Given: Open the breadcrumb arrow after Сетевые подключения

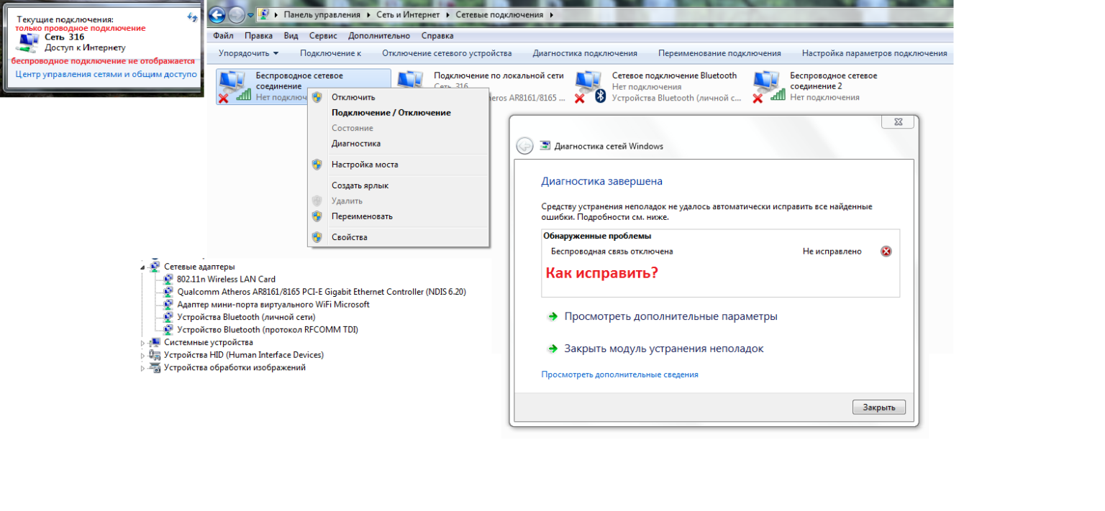Looking at the screenshot, I should pyautogui.click(x=551, y=14).
